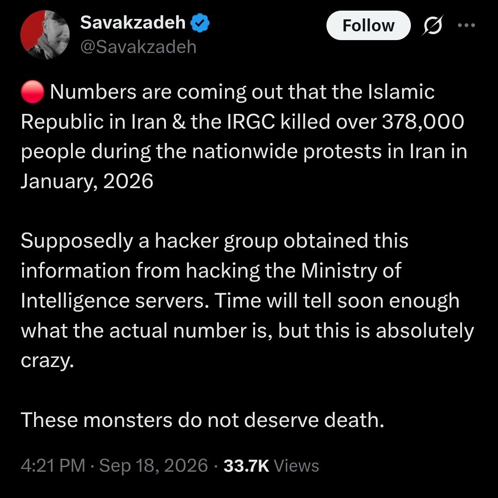Click the 'Ministry of' text in the post
Screen dimensions: 498x498
[x=351, y=271]
